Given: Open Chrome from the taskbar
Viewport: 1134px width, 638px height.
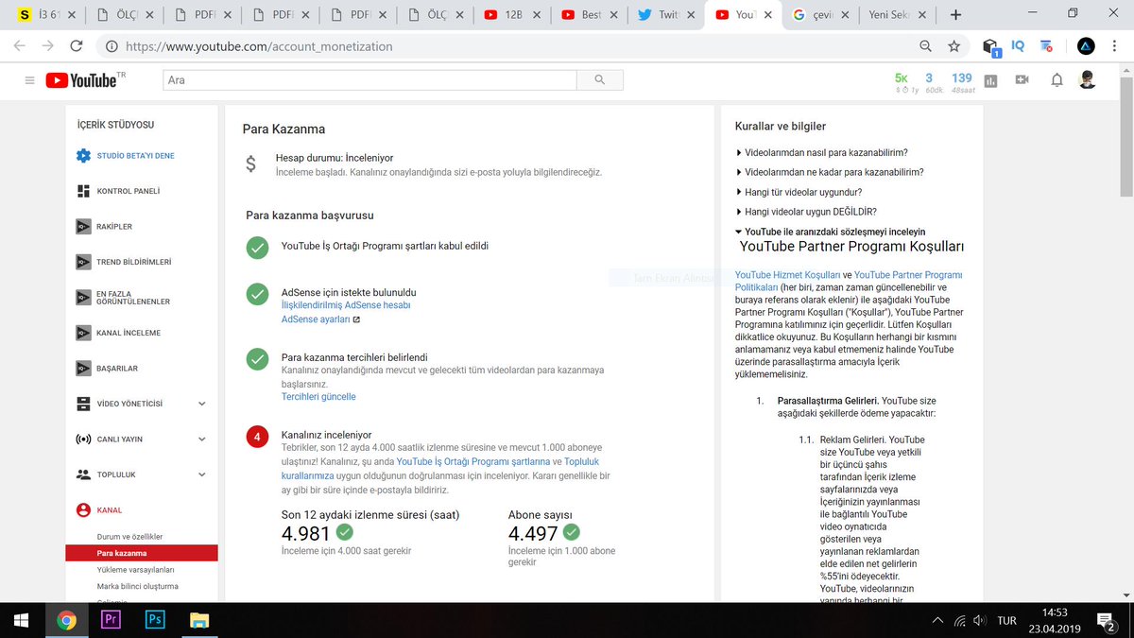Looking at the screenshot, I should (65, 620).
